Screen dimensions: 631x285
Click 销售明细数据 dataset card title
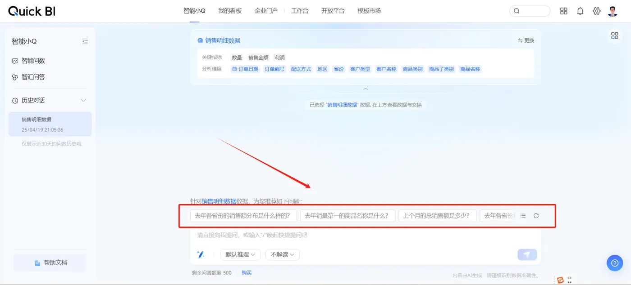point(223,40)
